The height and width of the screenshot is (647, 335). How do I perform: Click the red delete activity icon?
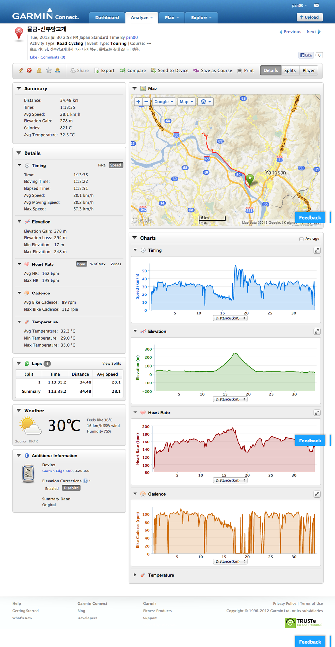[x=29, y=71]
